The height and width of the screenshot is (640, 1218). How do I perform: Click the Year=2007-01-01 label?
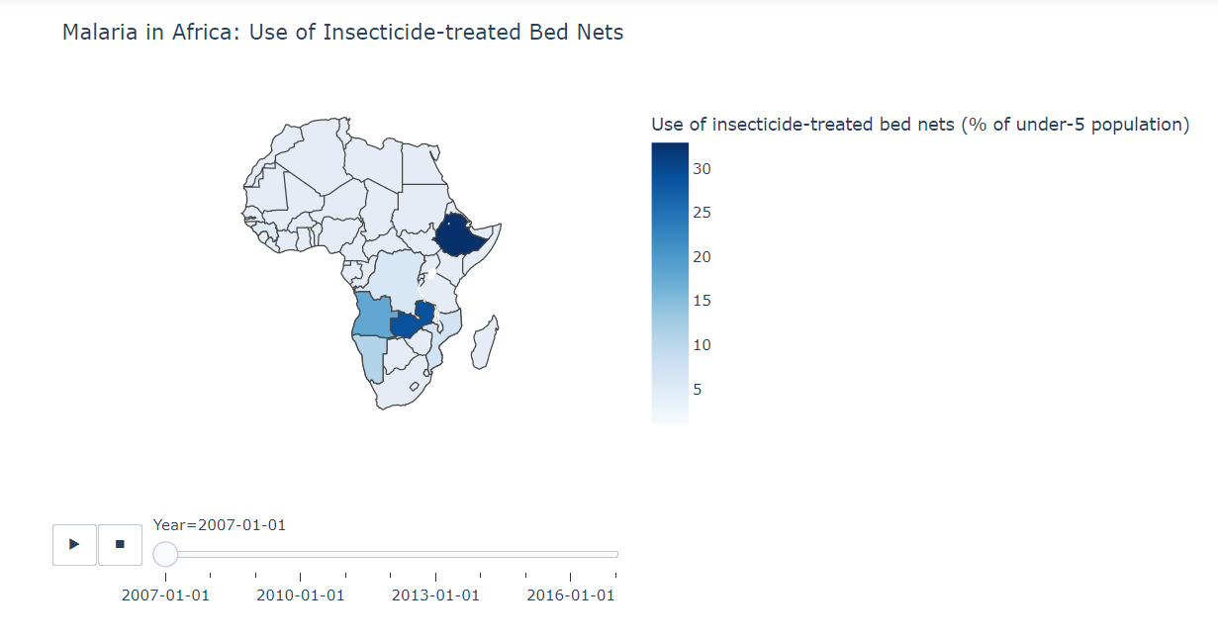pyautogui.click(x=219, y=525)
